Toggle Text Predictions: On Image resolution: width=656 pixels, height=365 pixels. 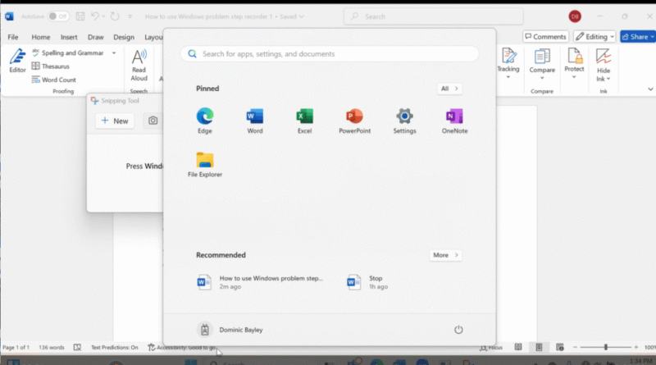(114, 348)
